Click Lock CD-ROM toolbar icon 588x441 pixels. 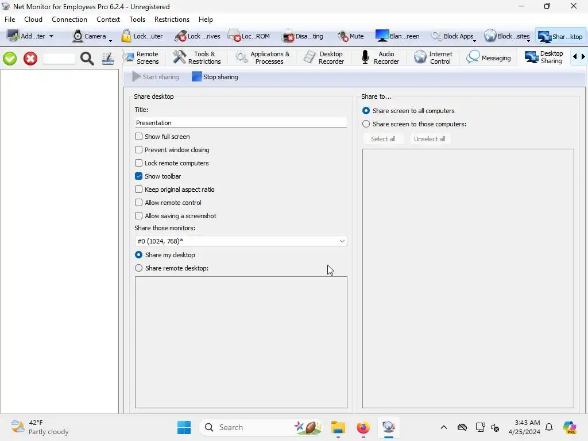point(234,36)
